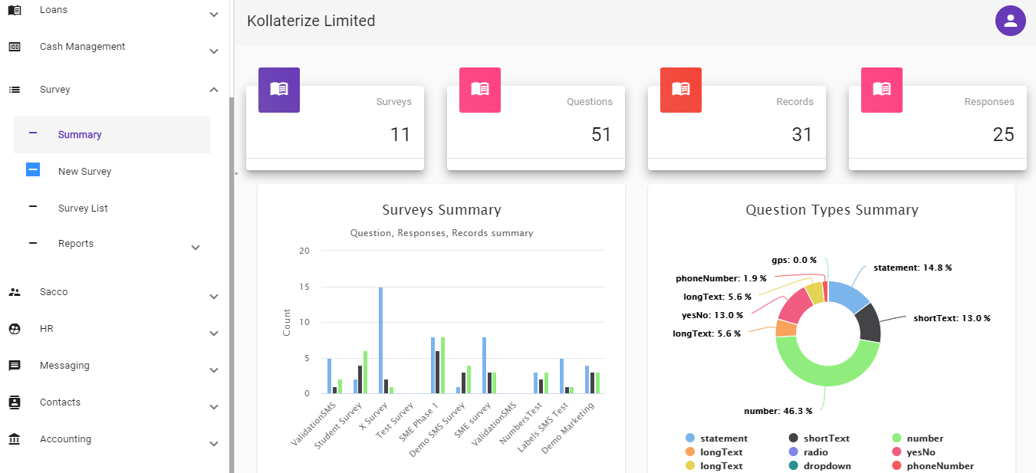Open the Cash Management menu label
This screenshot has height=473, width=1036.
(82, 47)
